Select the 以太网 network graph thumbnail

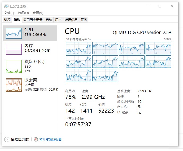click(14, 85)
